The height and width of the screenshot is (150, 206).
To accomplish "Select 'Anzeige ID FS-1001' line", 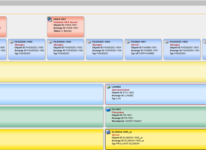I will pos(123,118).
